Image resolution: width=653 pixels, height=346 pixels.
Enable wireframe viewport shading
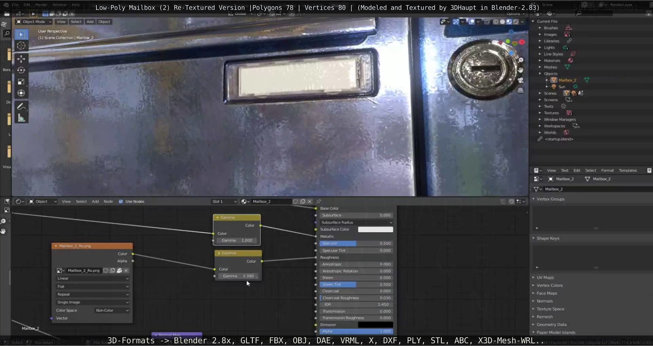[496, 22]
